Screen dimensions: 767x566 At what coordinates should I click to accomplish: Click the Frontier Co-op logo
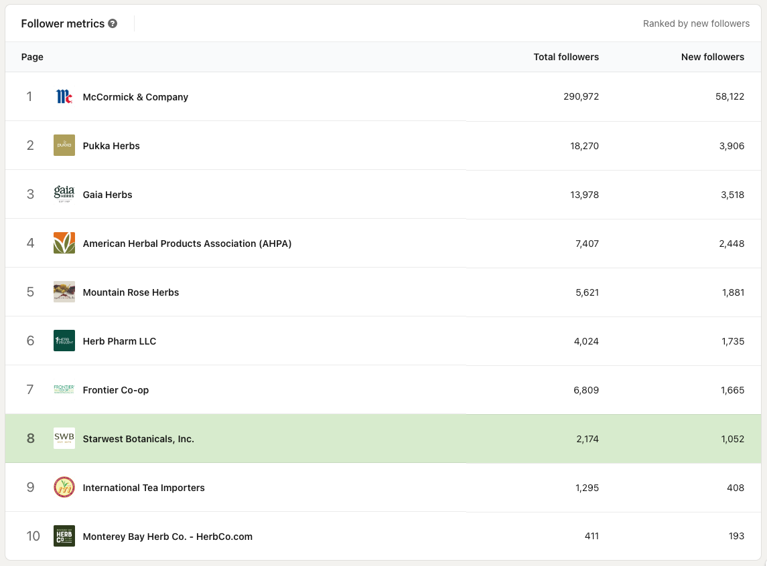(64, 390)
